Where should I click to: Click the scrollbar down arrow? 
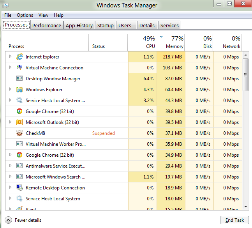point(246,207)
